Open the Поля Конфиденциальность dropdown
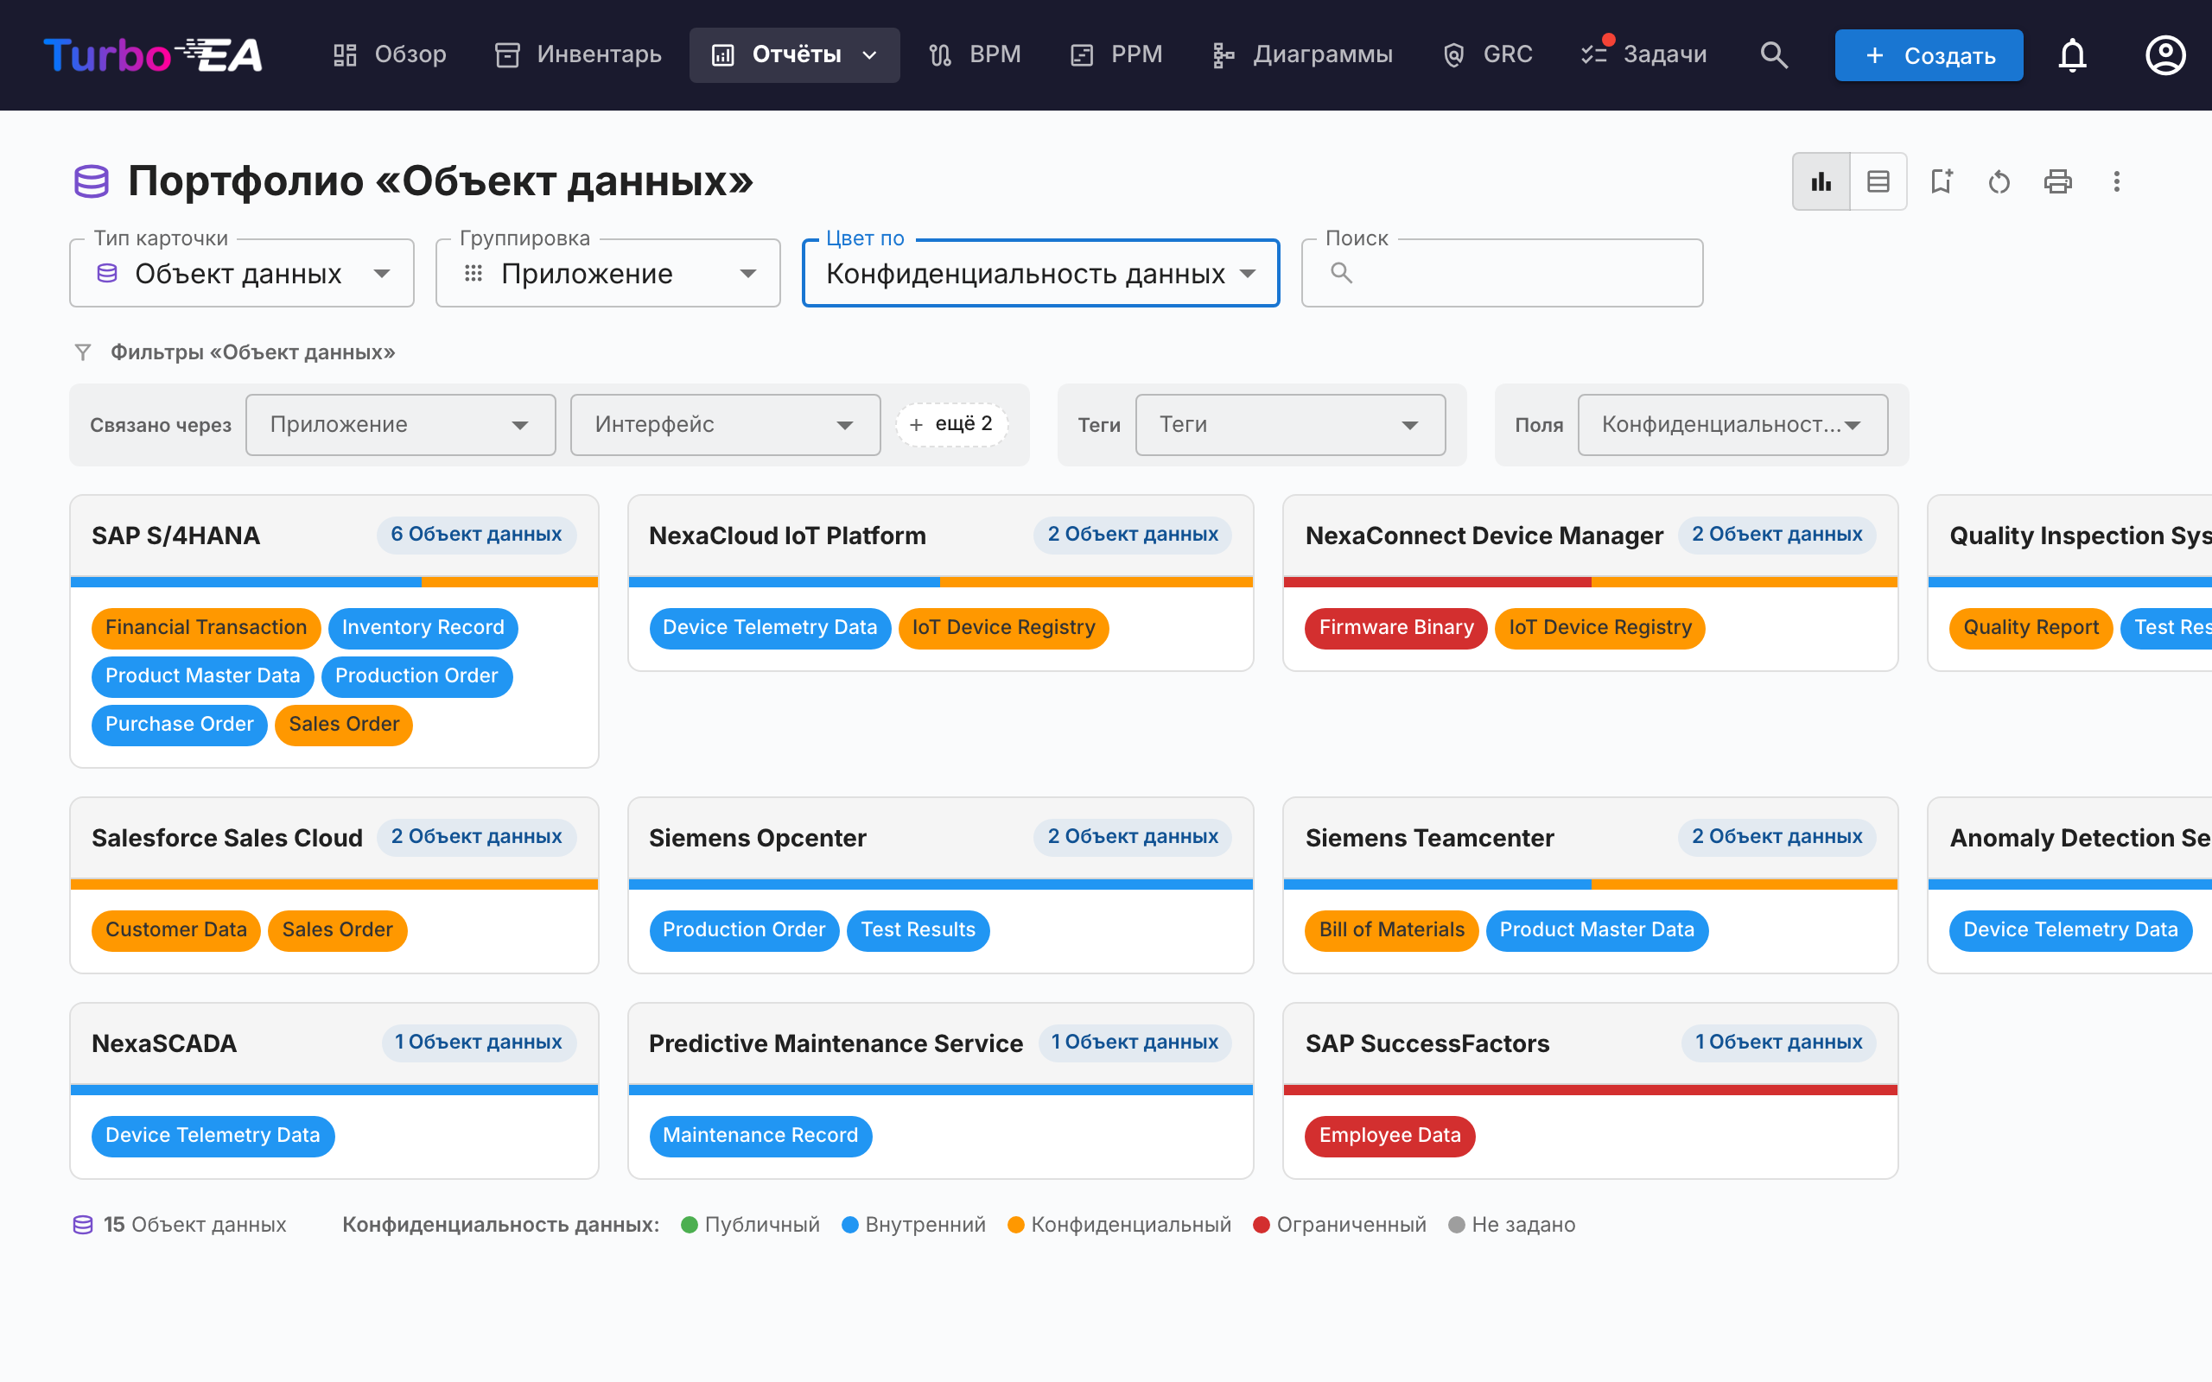2212x1382 pixels. point(1732,425)
